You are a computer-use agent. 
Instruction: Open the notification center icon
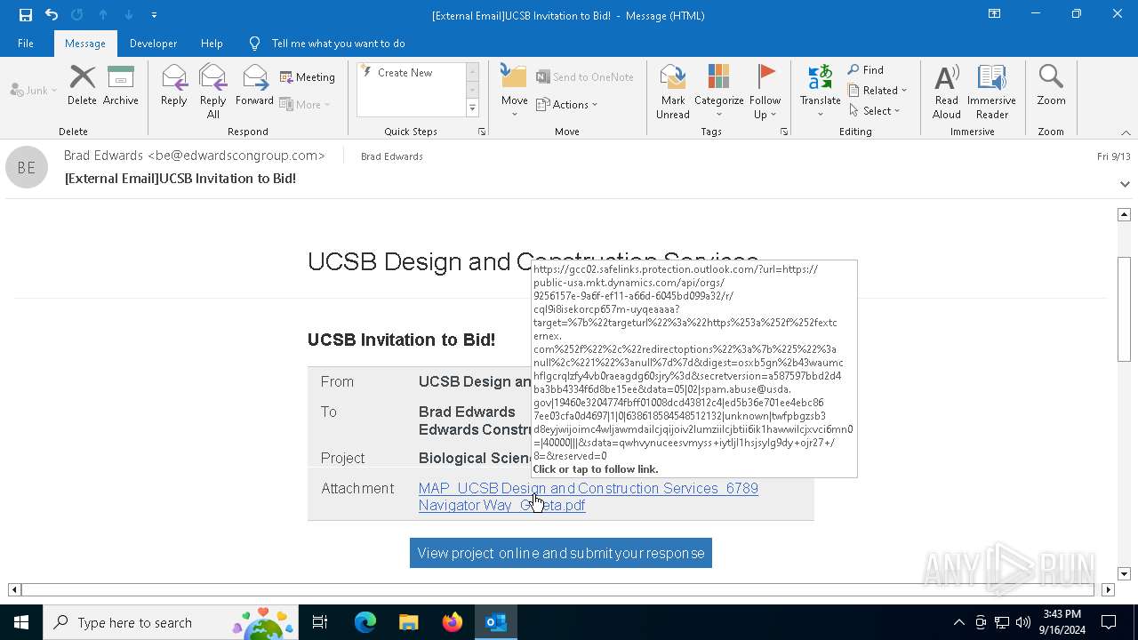point(1109,622)
